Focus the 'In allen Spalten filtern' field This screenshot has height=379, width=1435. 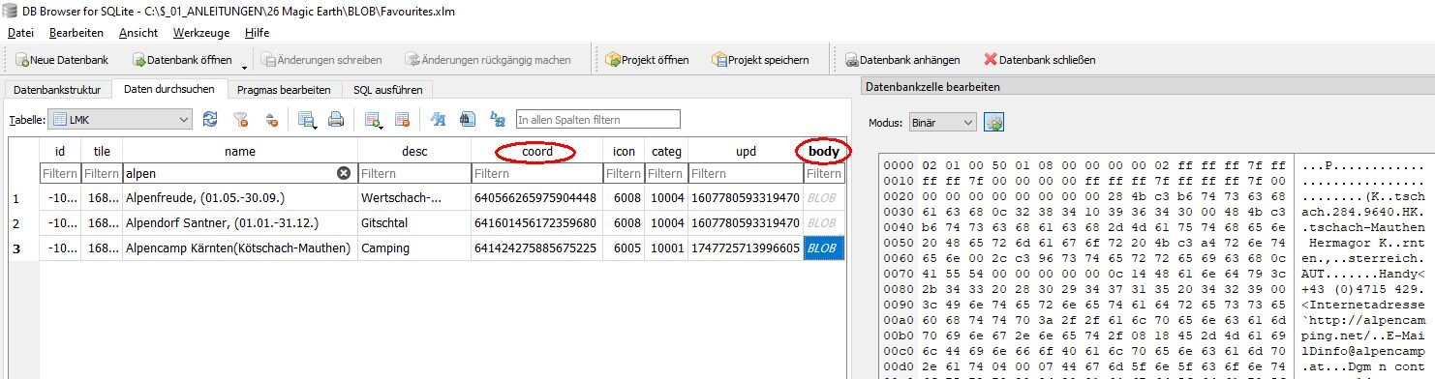pos(597,120)
